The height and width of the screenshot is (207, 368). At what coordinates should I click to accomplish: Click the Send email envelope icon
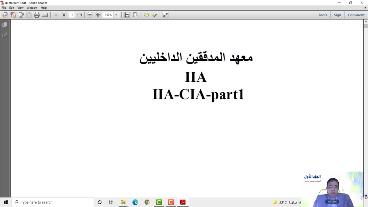[x=45, y=15]
